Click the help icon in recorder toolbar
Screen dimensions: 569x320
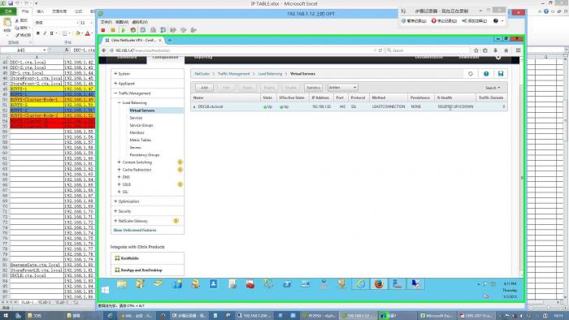pos(496,21)
